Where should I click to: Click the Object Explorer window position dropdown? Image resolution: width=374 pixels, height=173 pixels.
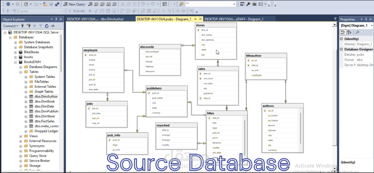click(x=52, y=19)
